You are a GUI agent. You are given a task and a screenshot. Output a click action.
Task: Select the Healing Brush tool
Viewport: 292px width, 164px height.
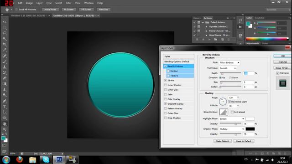click(4, 56)
